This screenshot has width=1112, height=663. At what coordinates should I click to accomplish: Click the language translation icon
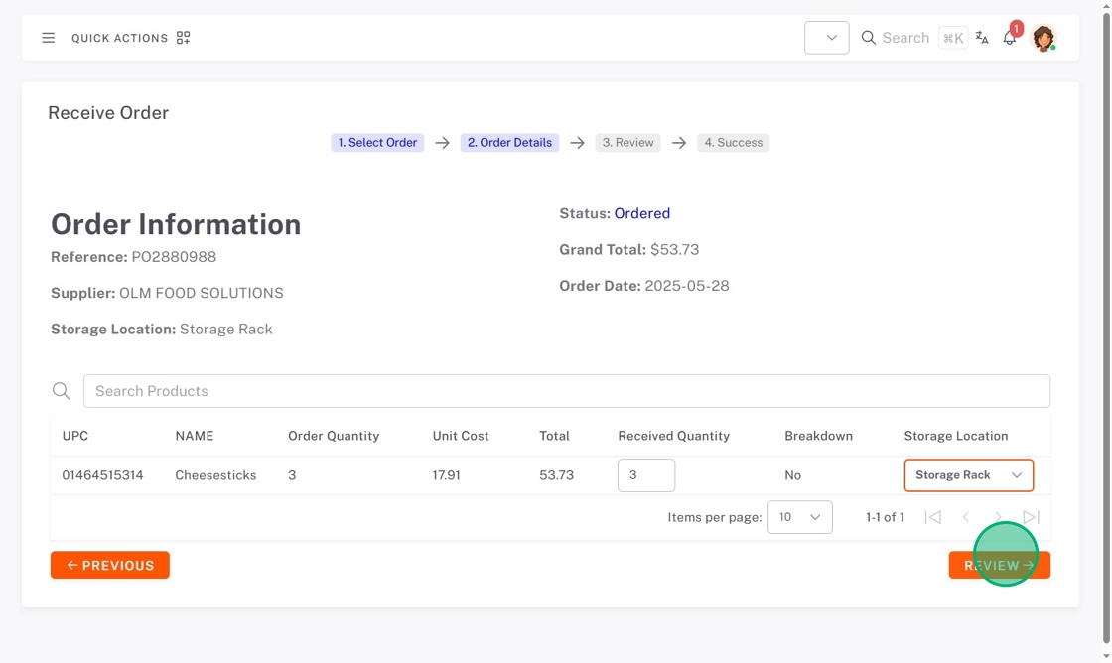click(x=982, y=38)
